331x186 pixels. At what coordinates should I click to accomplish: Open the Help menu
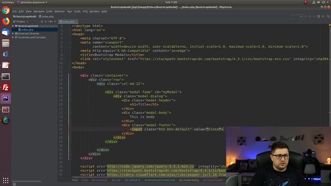(104, 11)
